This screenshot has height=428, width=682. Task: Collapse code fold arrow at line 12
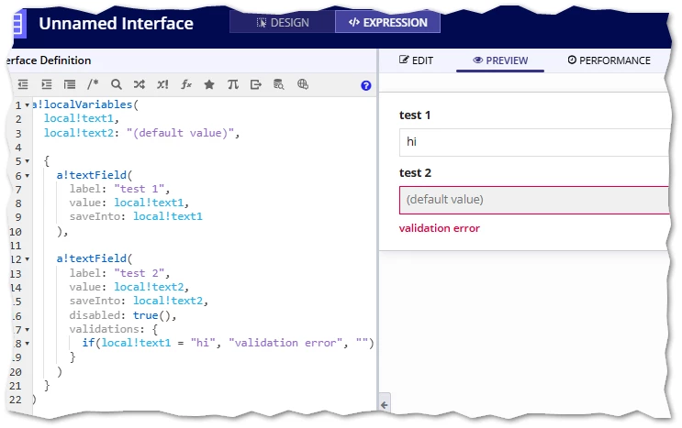(x=28, y=259)
